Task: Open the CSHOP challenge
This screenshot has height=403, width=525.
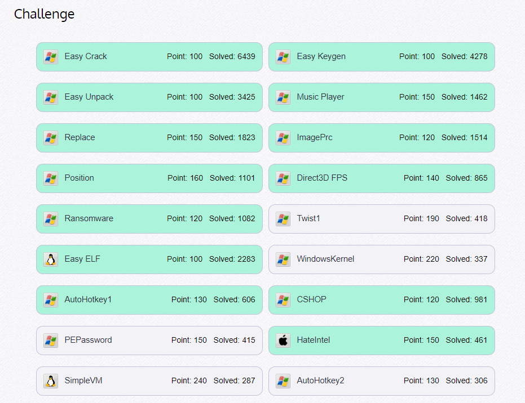Action: (382, 300)
